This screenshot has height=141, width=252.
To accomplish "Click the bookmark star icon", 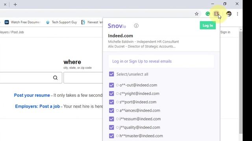I will tap(196, 14).
